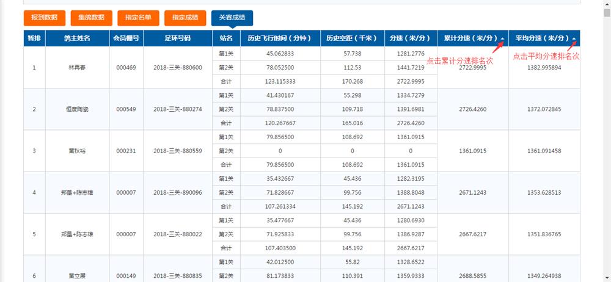The height and width of the screenshot is (282, 611).
Task: Click the active 关赛成绩 tab
Action: point(232,18)
